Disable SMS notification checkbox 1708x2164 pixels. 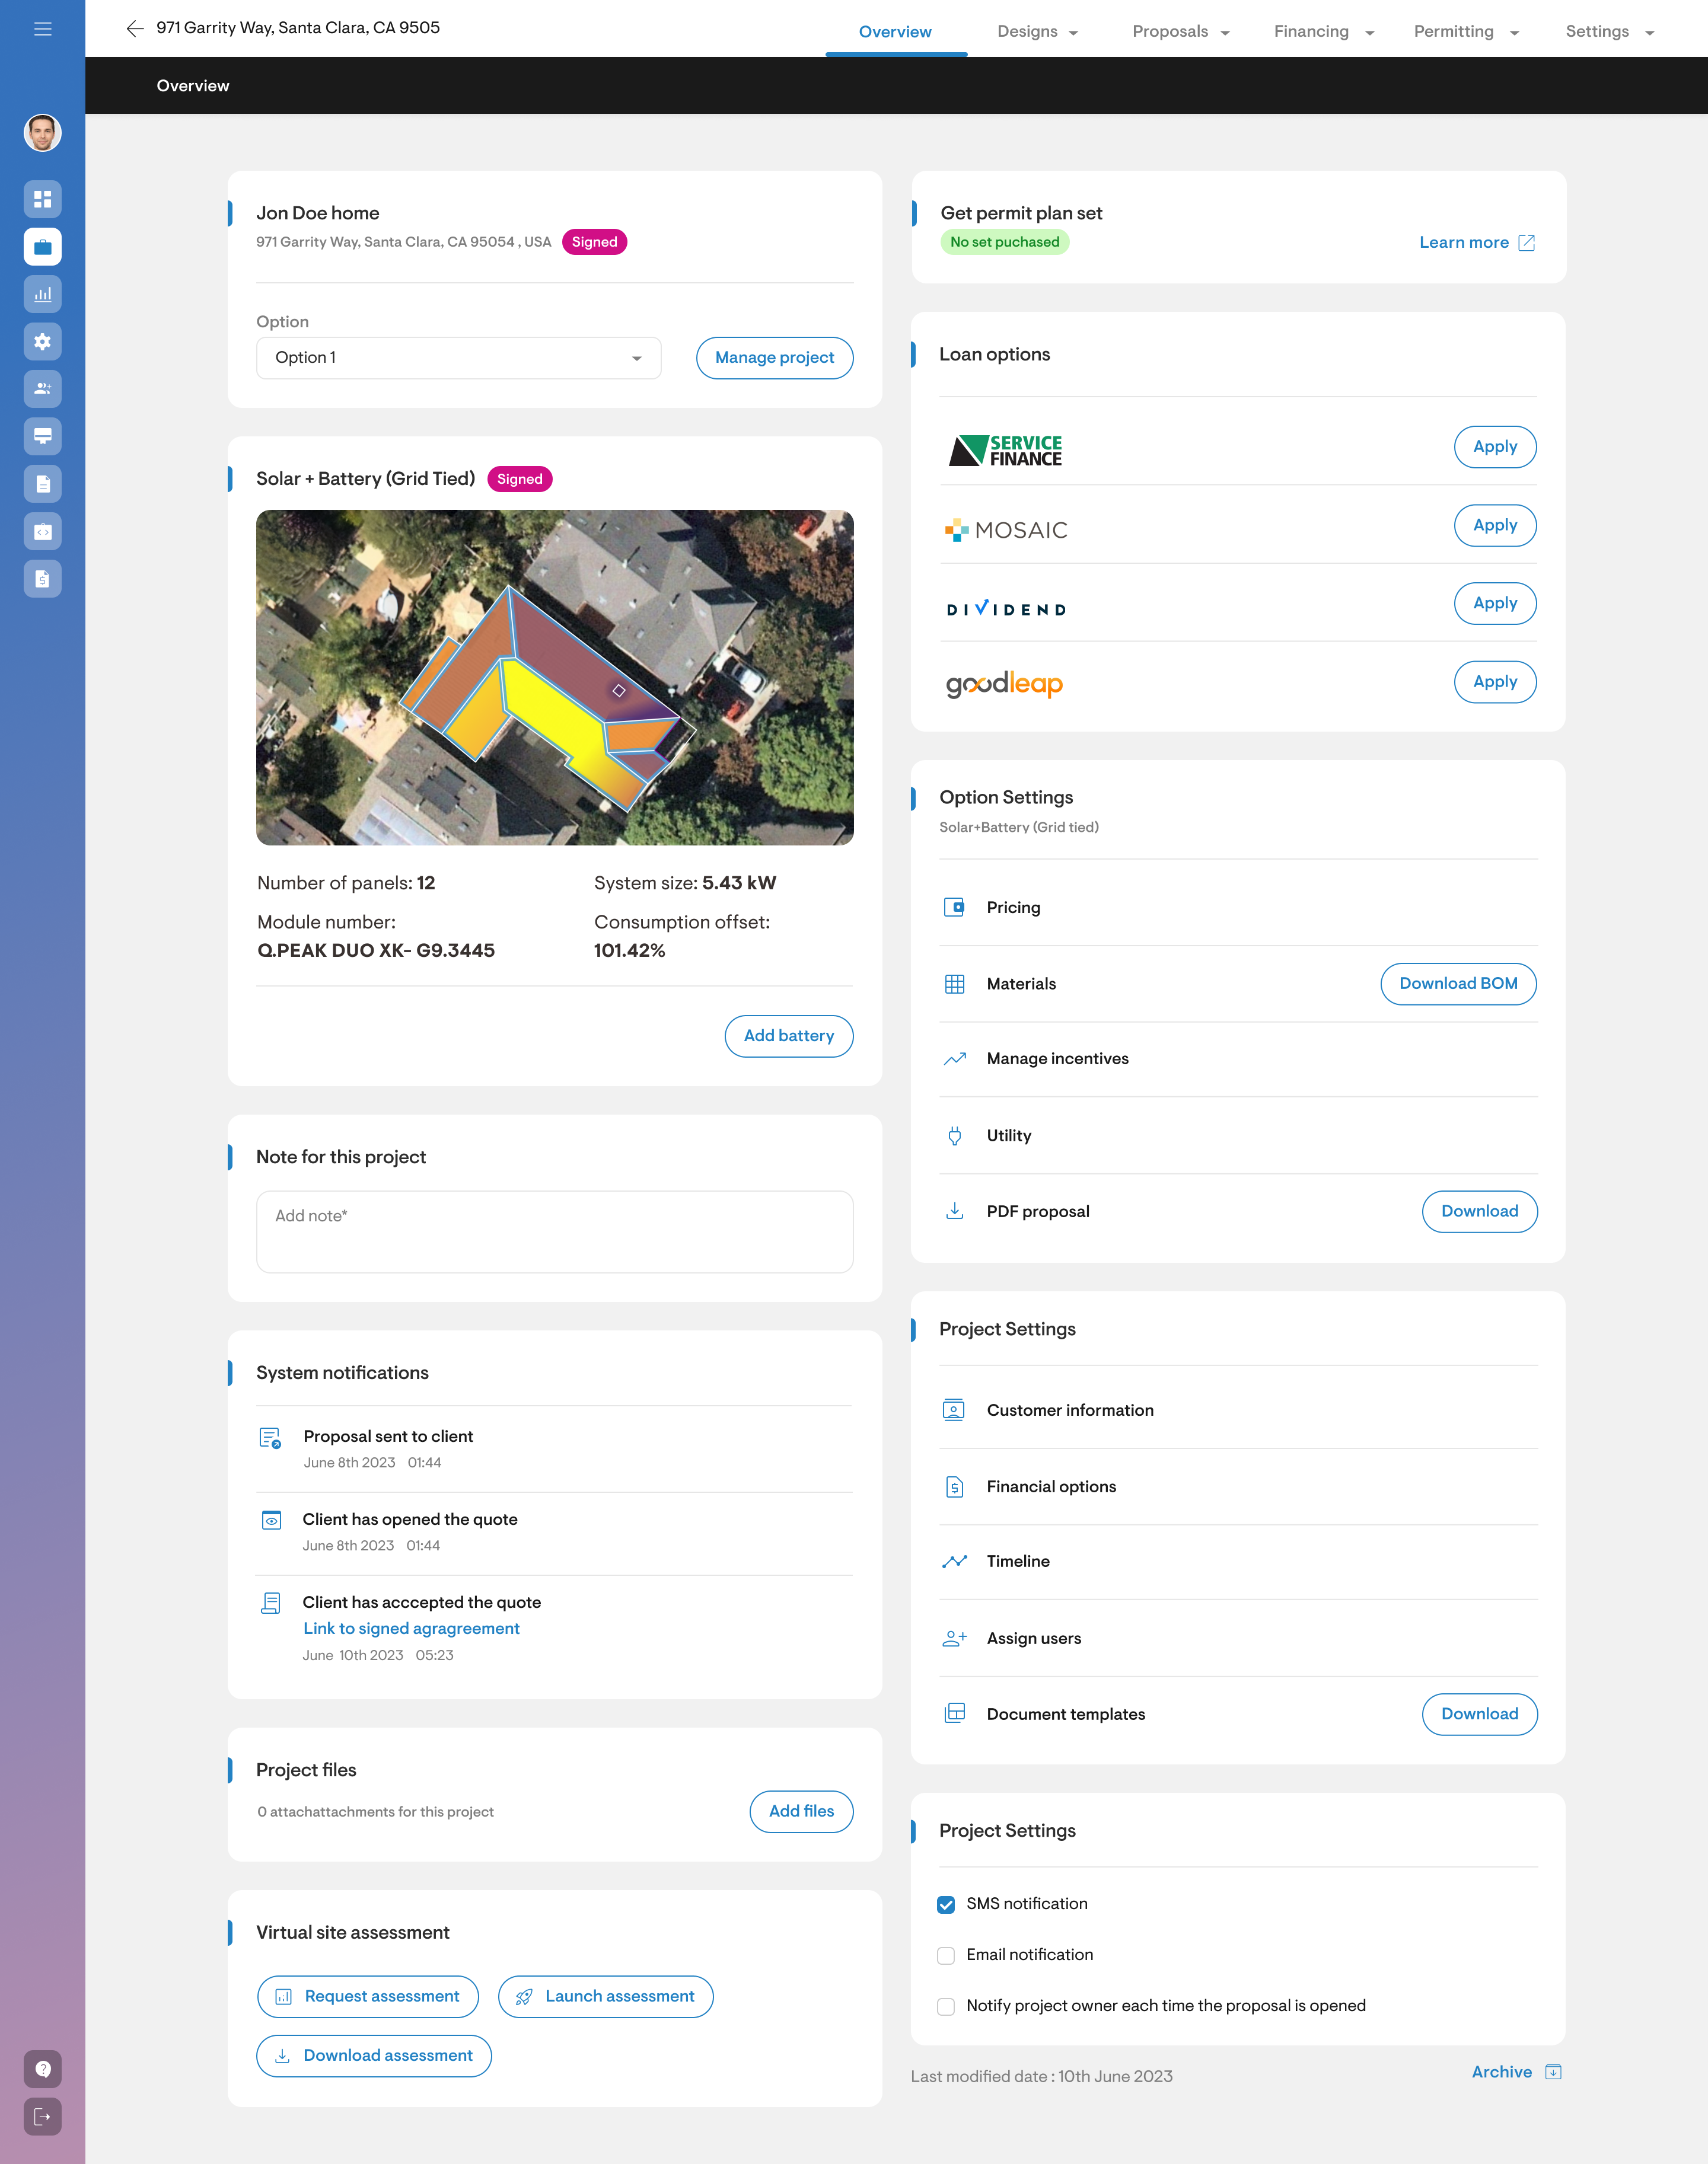coord(946,1904)
